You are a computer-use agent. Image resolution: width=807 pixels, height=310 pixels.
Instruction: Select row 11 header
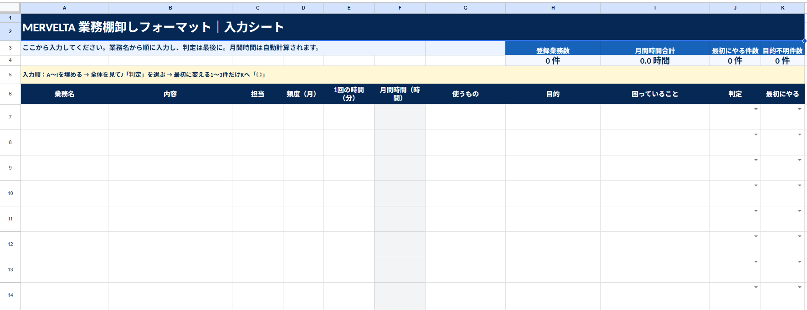[10, 219]
